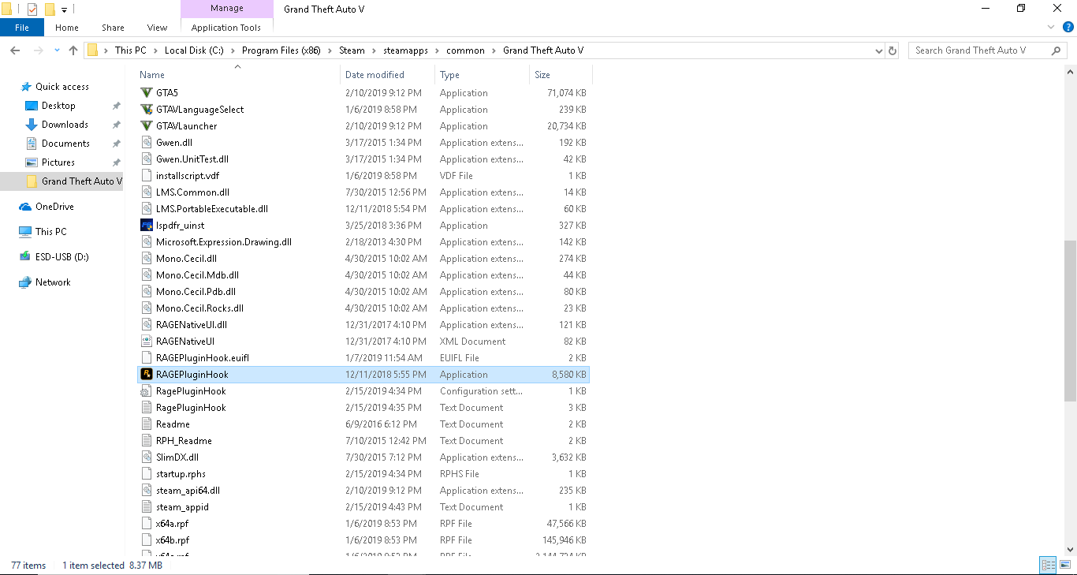The height and width of the screenshot is (575, 1077).
Task: Open Pictures in the navigation pane
Action: coord(58,162)
